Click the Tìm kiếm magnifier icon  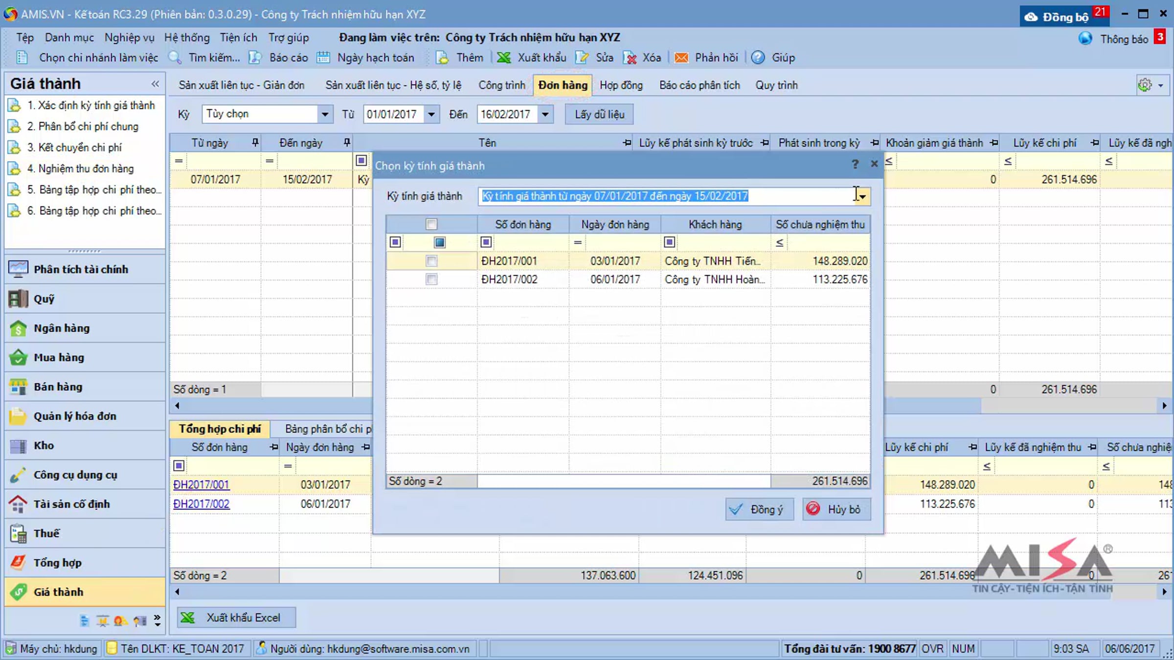tap(175, 58)
